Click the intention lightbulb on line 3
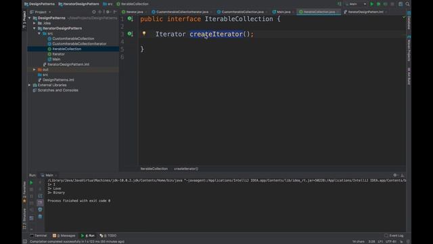 (144, 33)
